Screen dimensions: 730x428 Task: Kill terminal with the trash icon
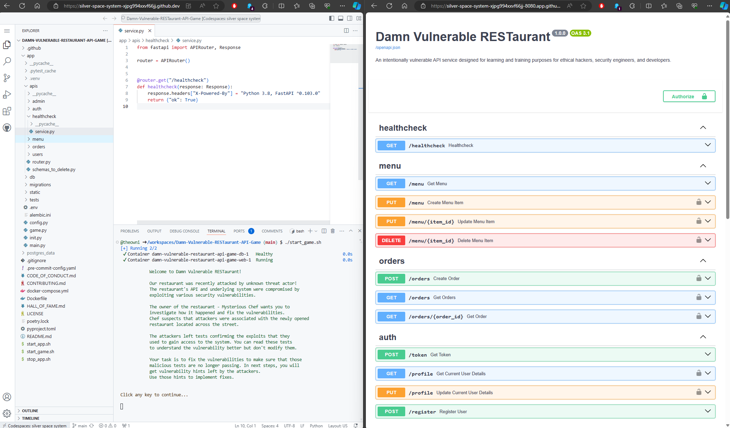(333, 231)
